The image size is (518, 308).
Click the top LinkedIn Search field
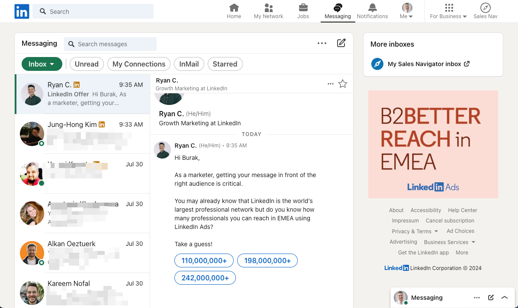[93, 12]
